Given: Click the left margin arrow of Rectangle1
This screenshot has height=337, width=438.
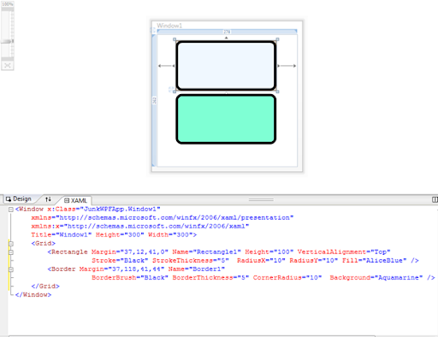Looking at the screenshot, I should 167,66.
